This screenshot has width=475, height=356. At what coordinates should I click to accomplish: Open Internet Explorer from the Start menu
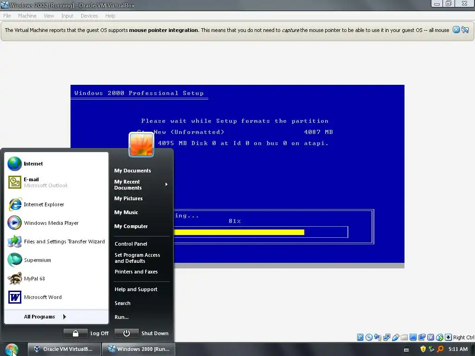[x=57, y=204]
